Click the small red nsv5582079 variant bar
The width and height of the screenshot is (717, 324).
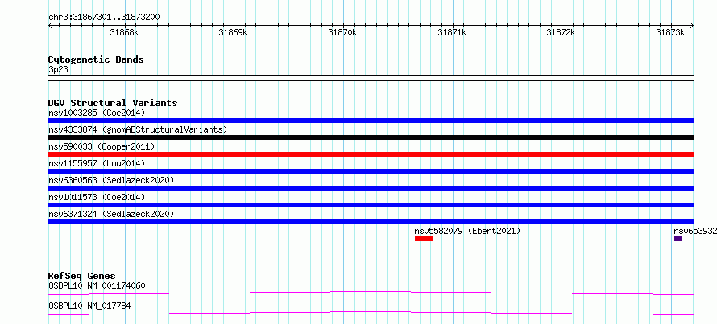coord(424,239)
